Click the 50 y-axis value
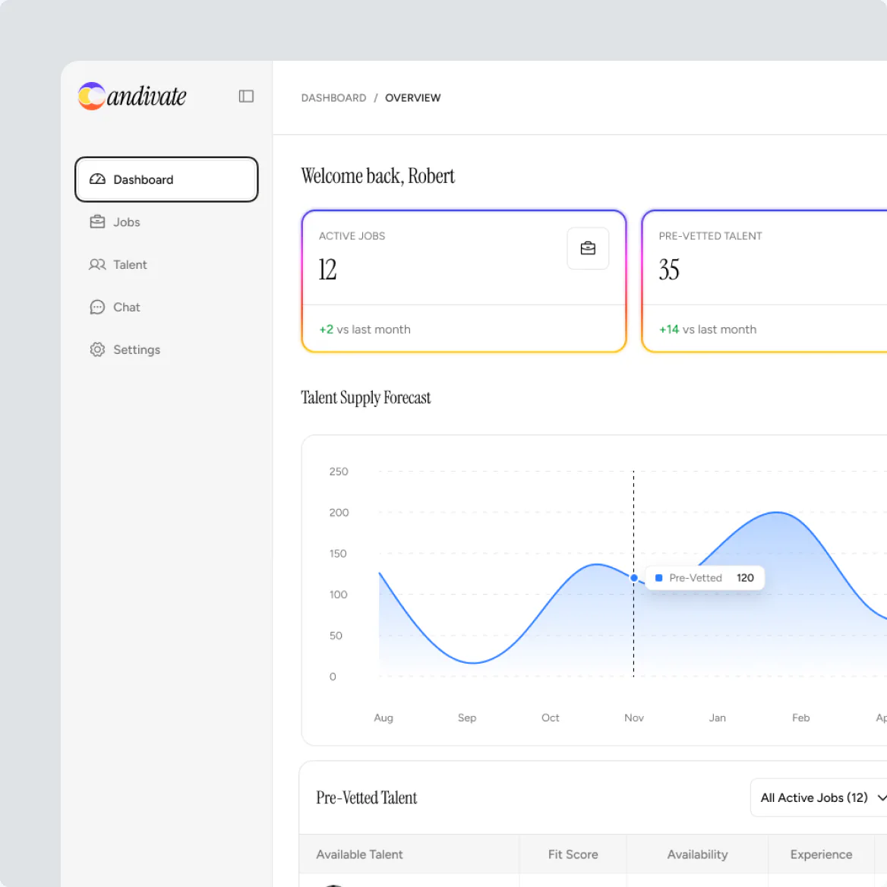This screenshot has width=887, height=887. [336, 636]
